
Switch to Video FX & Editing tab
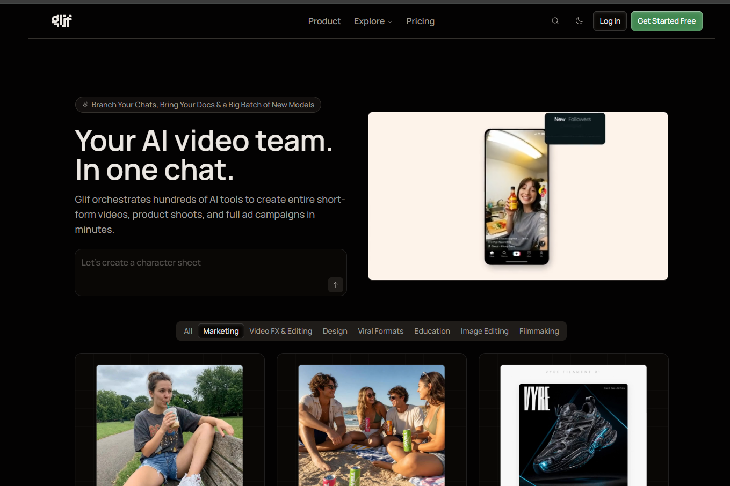(x=281, y=331)
